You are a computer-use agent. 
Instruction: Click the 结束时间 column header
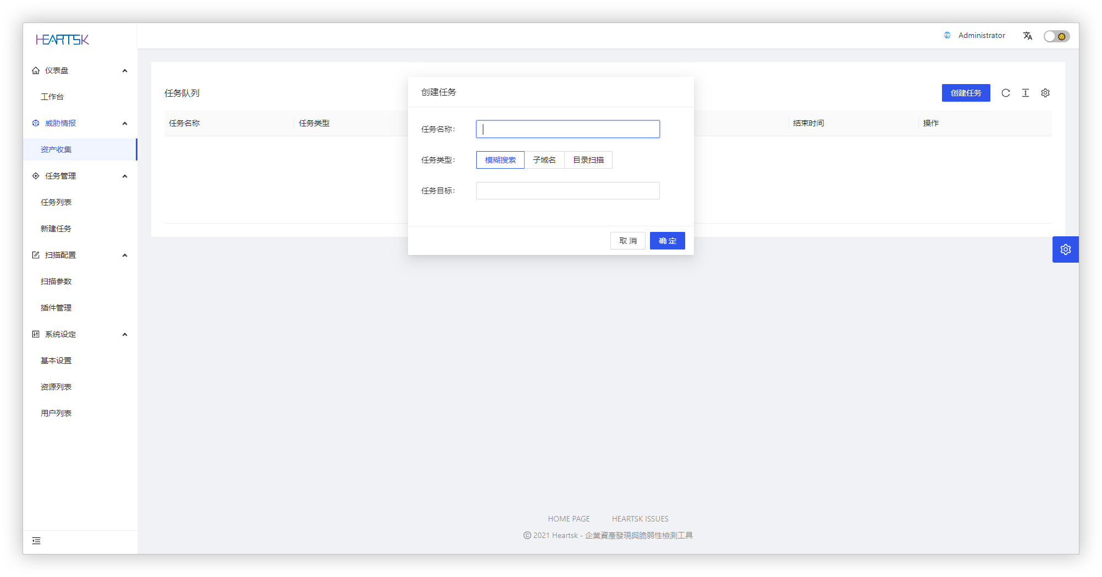click(x=808, y=123)
